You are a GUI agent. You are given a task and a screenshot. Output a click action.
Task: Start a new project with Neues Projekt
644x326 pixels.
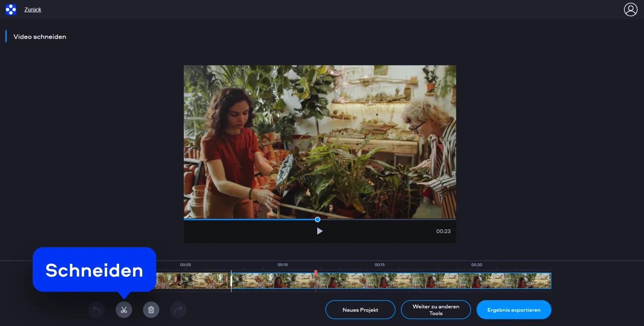[360, 310]
